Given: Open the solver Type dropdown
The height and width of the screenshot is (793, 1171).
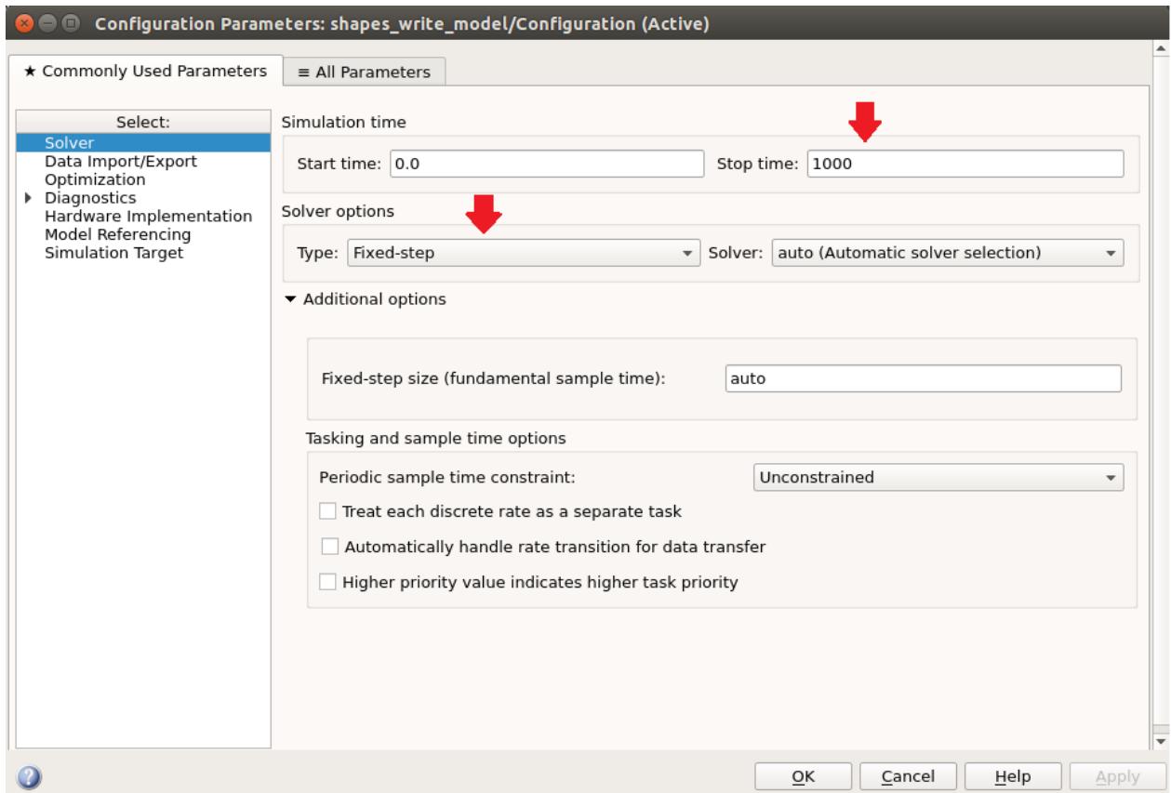Looking at the screenshot, I should (x=524, y=252).
